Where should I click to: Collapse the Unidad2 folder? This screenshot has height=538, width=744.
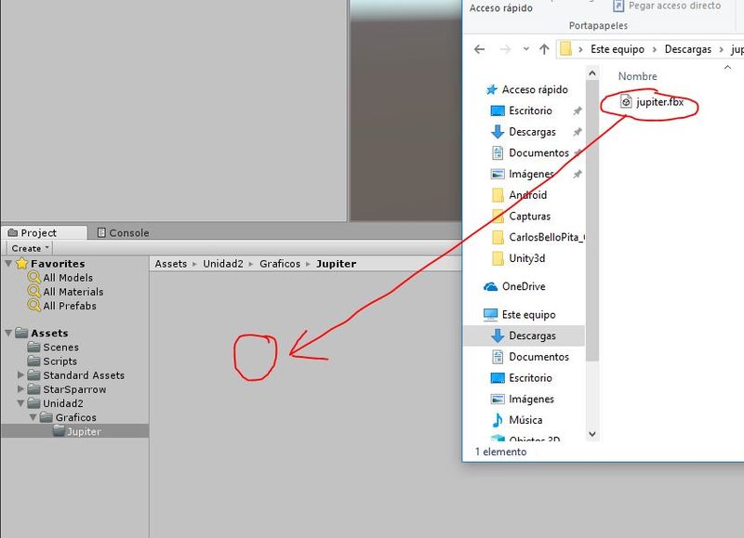pos(20,403)
